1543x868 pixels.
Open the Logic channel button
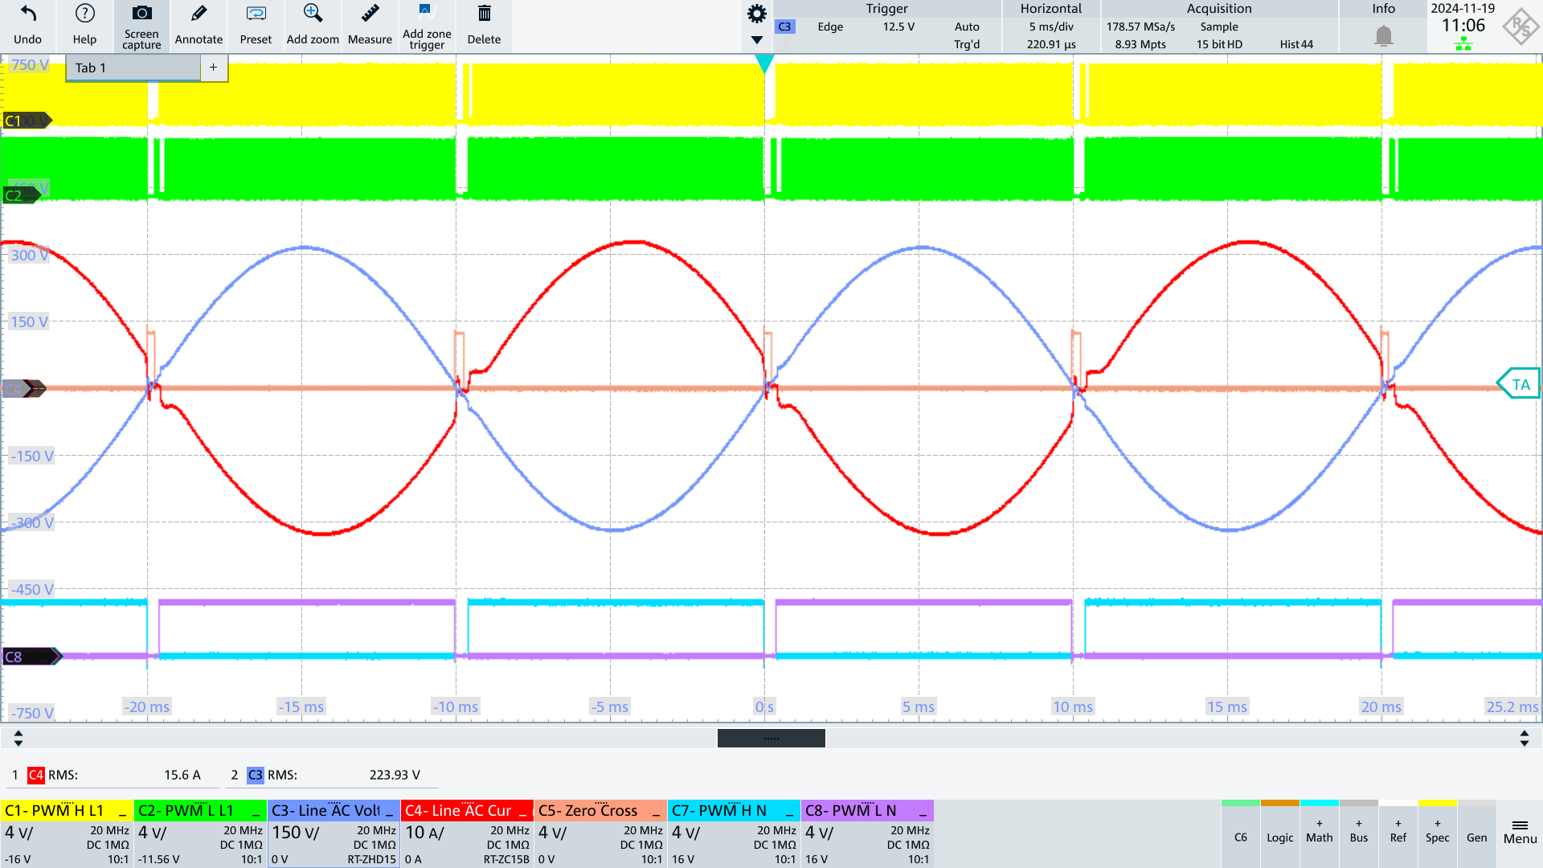(1280, 834)
